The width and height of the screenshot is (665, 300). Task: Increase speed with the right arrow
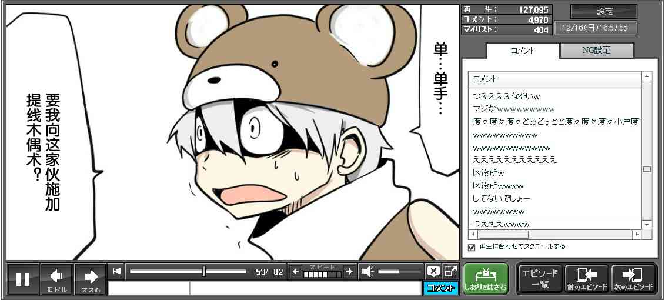point(349,271)
